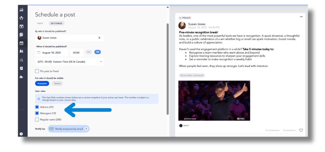
Task: Click the puzzle piece integrations icon
Action: click(21, 77)
